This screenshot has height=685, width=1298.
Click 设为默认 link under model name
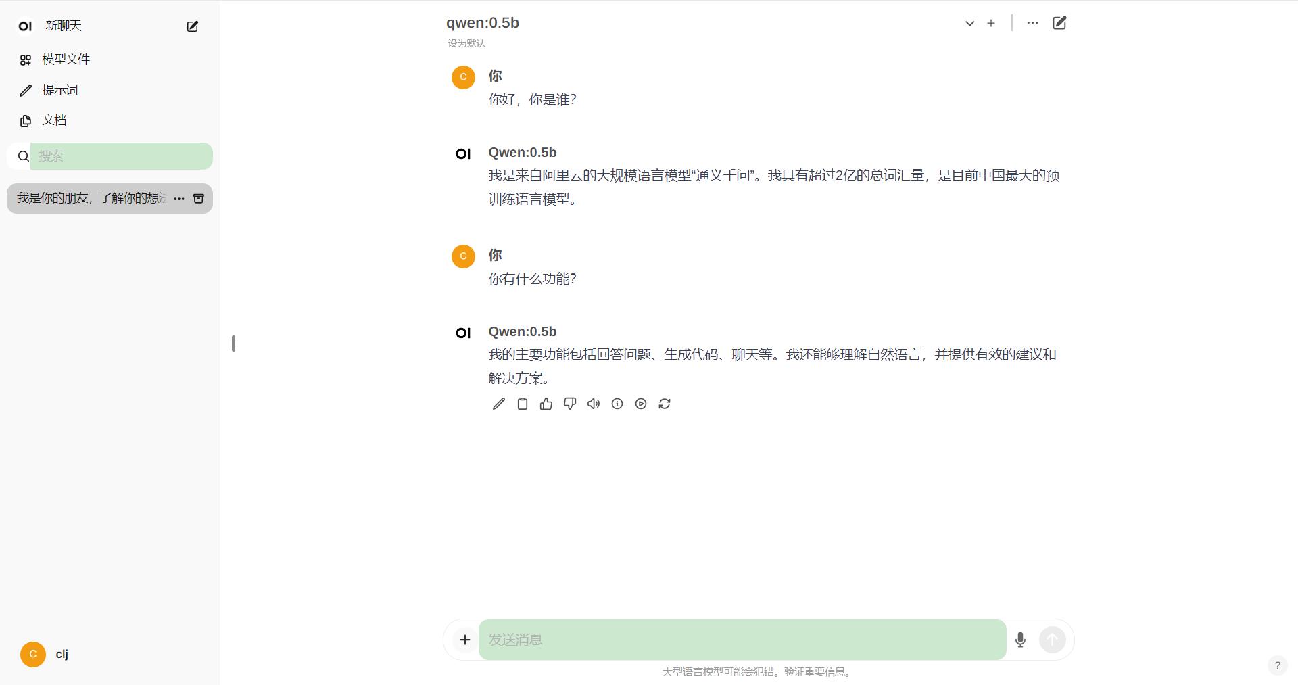coord(466,43)
